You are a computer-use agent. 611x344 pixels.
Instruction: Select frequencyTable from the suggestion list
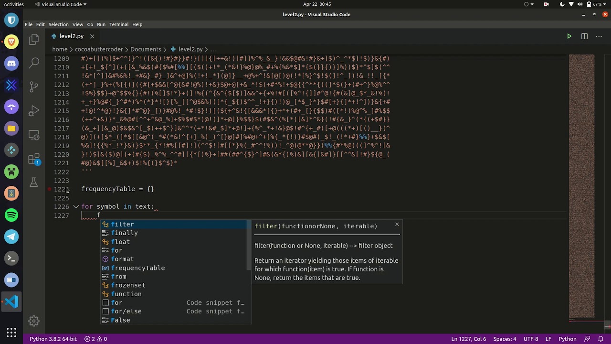pos(137,268)
